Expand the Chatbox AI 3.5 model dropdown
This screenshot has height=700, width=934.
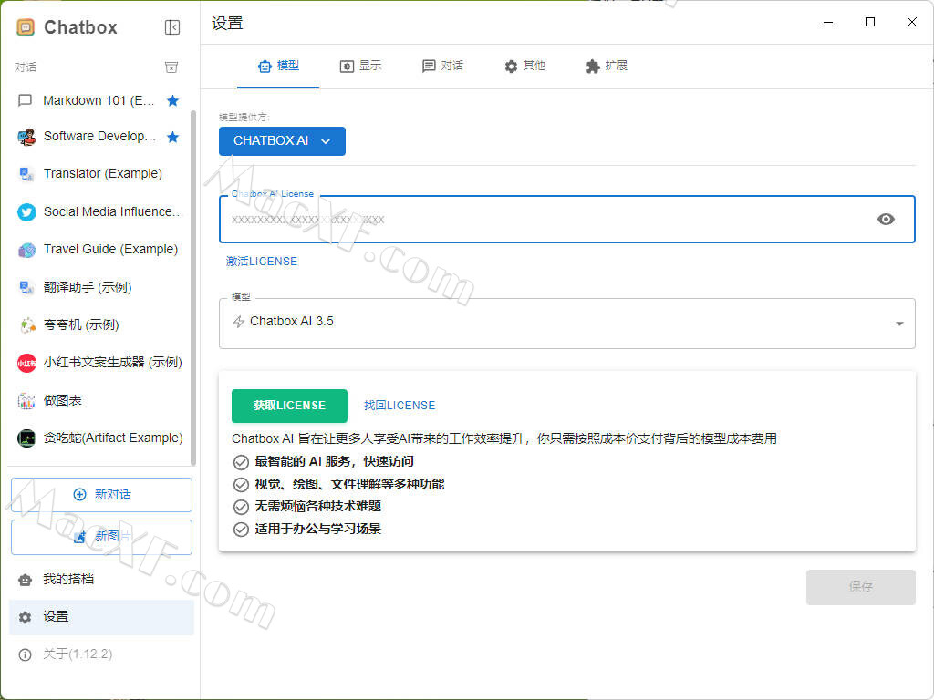point(567,324)
